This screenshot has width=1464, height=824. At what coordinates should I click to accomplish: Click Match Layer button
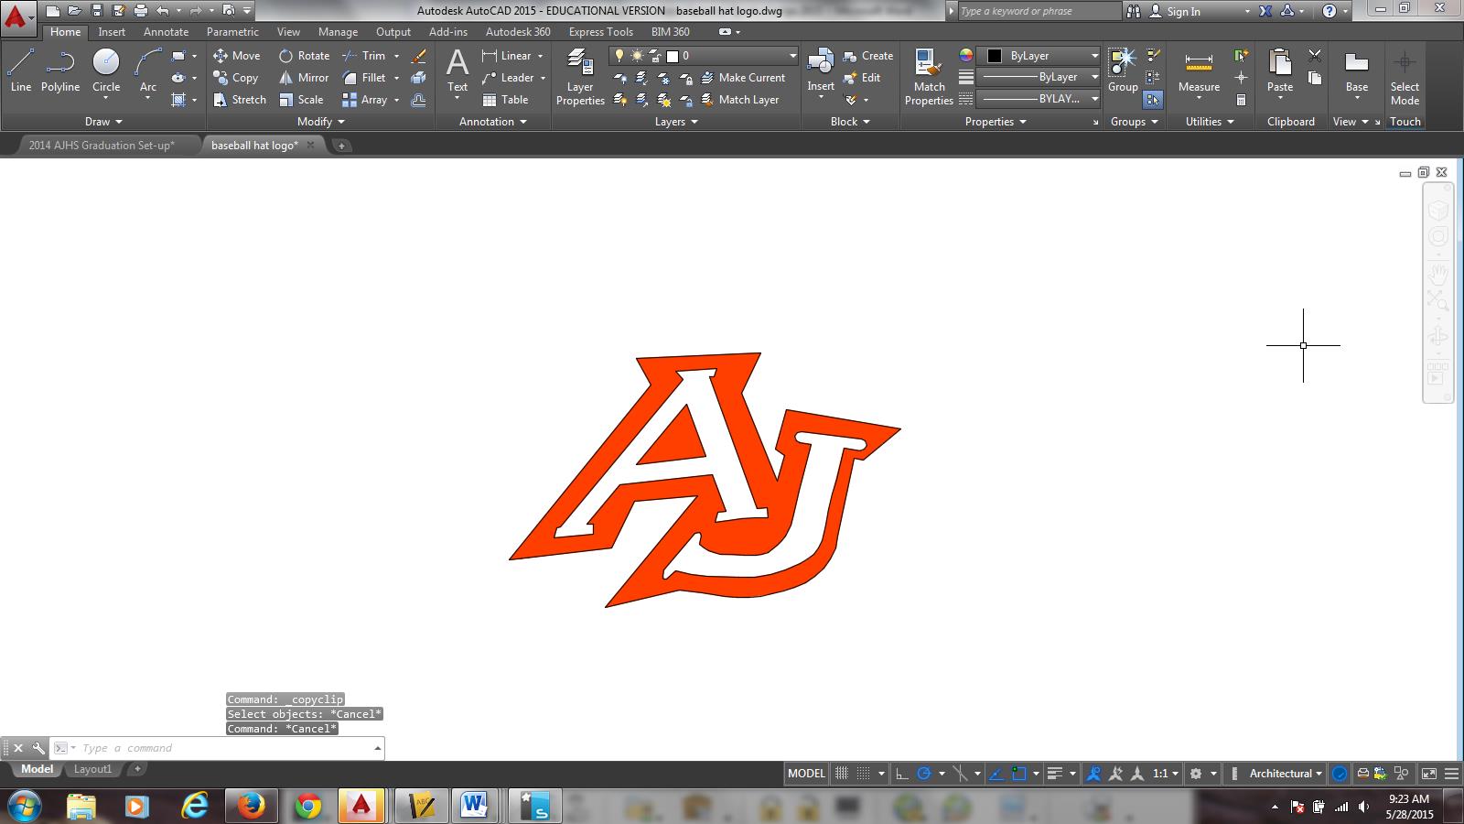pos(739,100)
